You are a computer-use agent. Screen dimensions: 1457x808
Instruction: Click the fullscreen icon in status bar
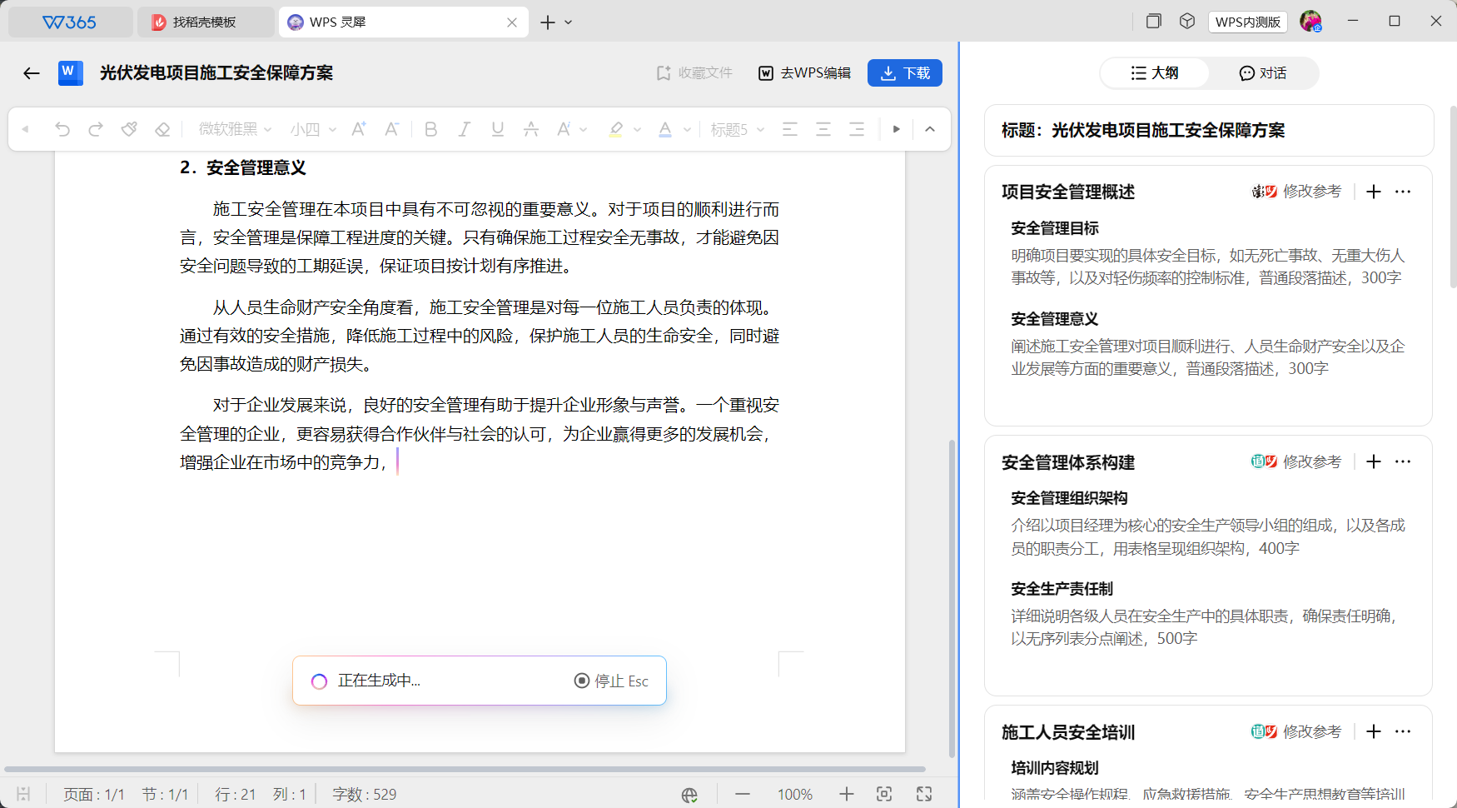[924, 794]
